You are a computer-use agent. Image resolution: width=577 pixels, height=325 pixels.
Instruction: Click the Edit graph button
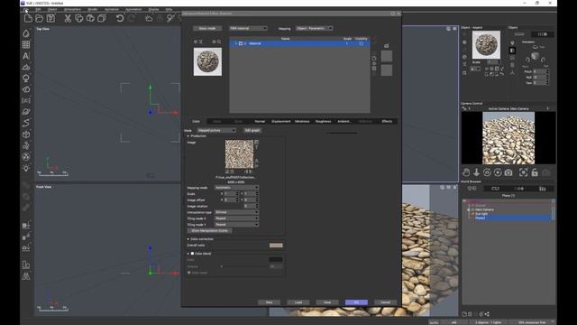tap(252, 130)
